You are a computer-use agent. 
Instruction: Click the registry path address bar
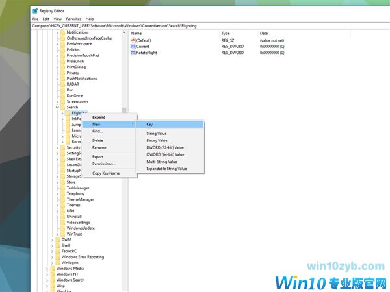(211, 25)
